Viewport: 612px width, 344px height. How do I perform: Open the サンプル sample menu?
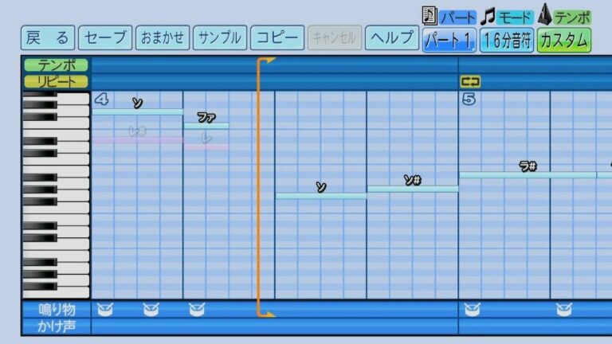point(219,37)
